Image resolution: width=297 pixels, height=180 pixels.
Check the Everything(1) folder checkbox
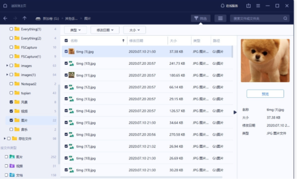[x=11, y=29]
